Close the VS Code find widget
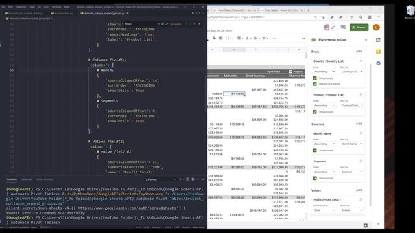Screen dimensions: 415x233 (x=199, y=24)
